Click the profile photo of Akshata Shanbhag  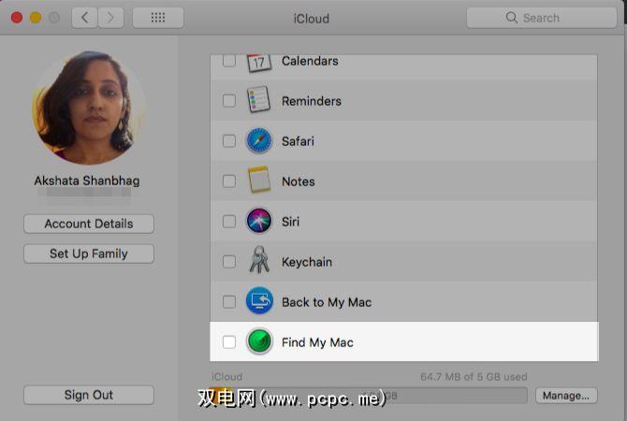[x=89, y=108]
